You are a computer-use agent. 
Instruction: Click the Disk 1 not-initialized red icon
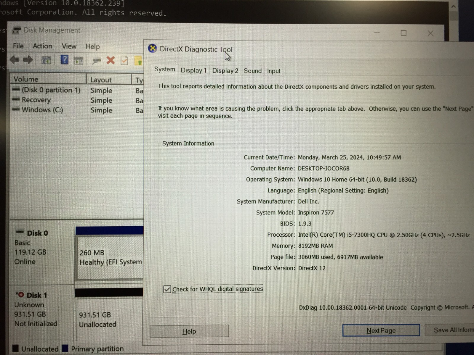pos(20,294)
